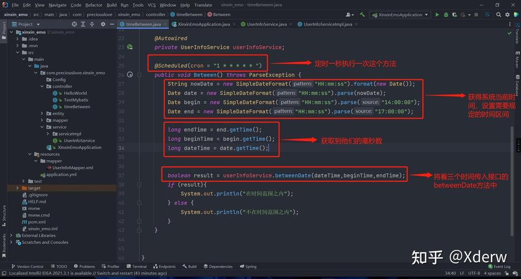This screenshot has width=521, height=279.
Task: Open the Navigate menu
Action: [x=58, y=5]
